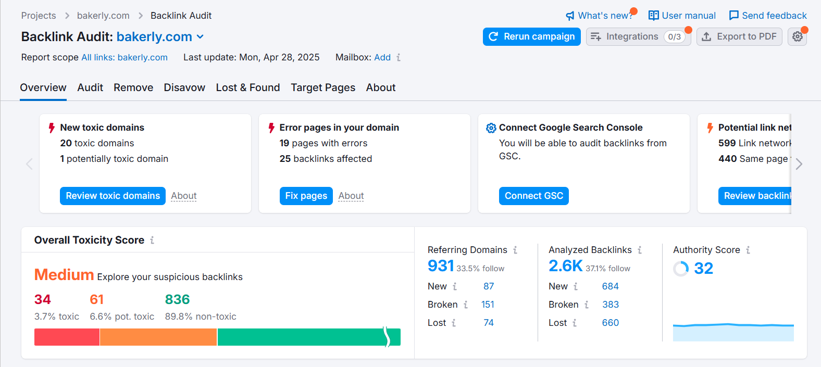
Task: Open bakerly.com breadcrumb link
Action: click(103, 16)
